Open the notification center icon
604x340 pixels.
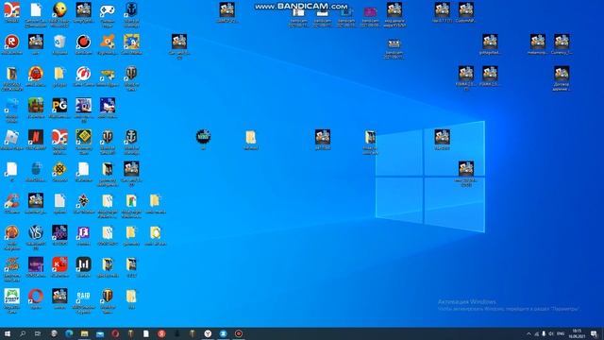(x=594, y=333)
